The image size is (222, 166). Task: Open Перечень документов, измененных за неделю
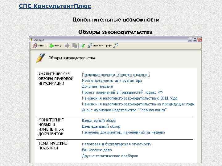click(x=123, y=132)
